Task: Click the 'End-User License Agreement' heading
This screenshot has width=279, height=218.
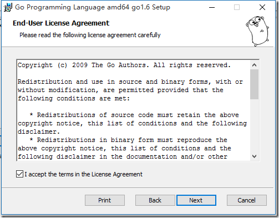Action: (x=61, y=23)
